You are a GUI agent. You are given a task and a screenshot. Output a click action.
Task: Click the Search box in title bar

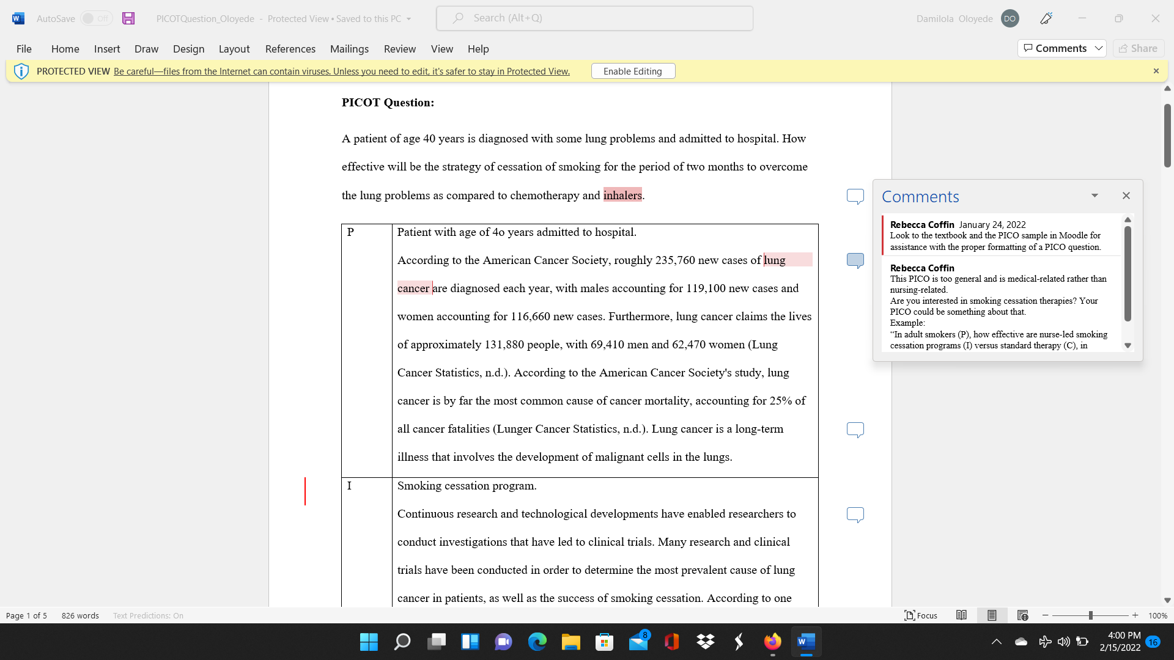point(594,18)
